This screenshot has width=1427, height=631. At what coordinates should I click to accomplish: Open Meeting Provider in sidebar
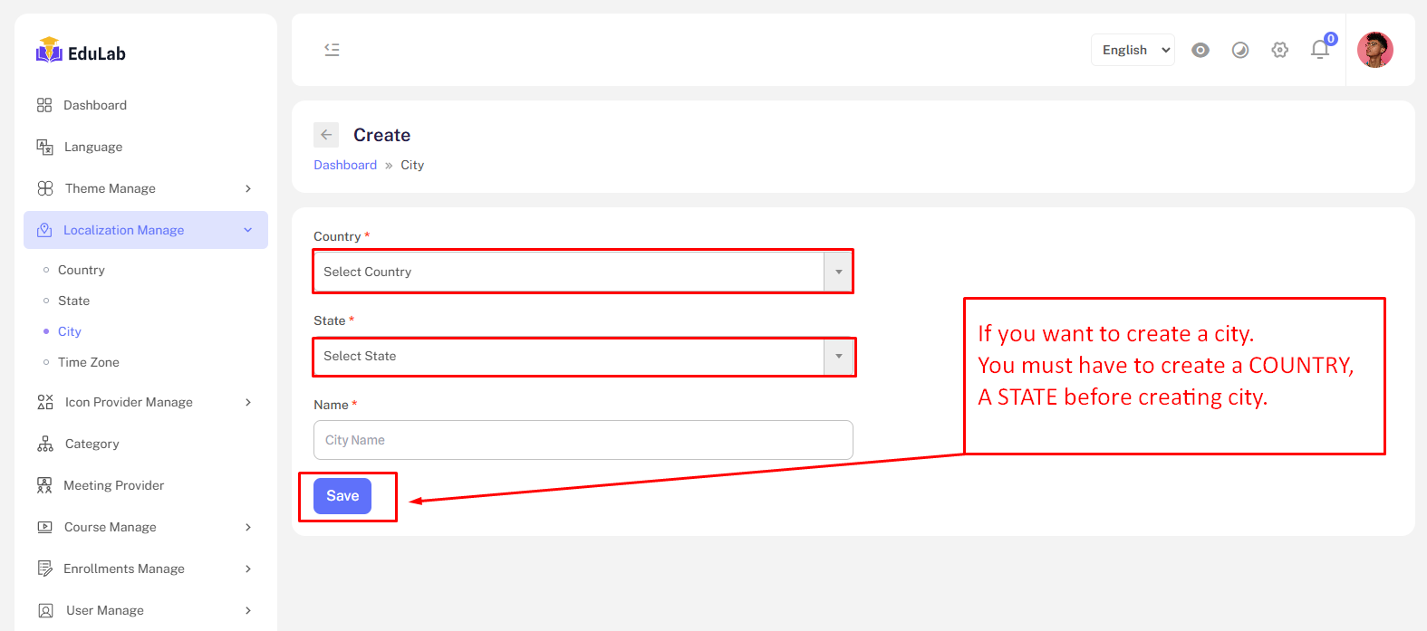point(113,485)
